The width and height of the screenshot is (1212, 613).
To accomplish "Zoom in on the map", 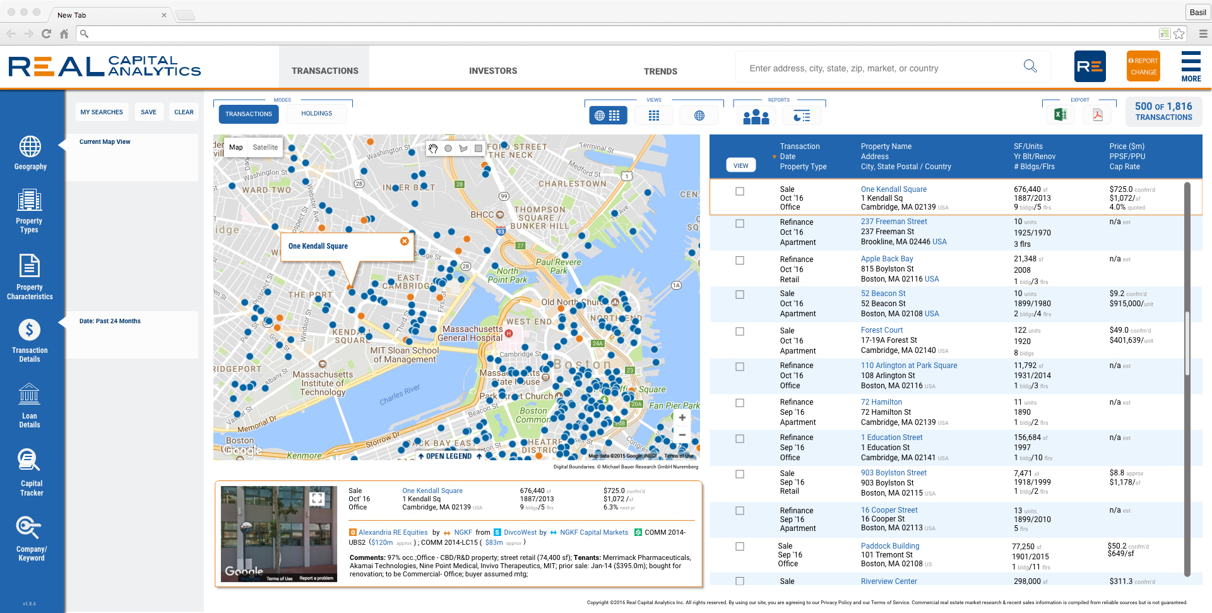I will click(682, 418).
